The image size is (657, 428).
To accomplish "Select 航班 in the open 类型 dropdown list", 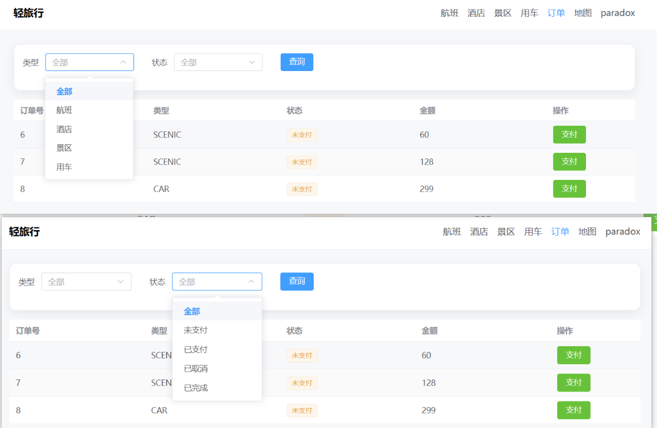I will point(64,111).
